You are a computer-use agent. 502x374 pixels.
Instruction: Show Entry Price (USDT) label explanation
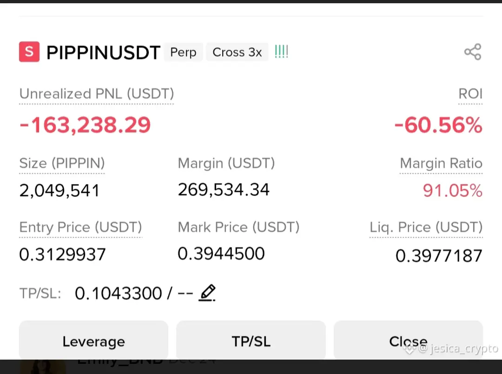tap(81, 228)
